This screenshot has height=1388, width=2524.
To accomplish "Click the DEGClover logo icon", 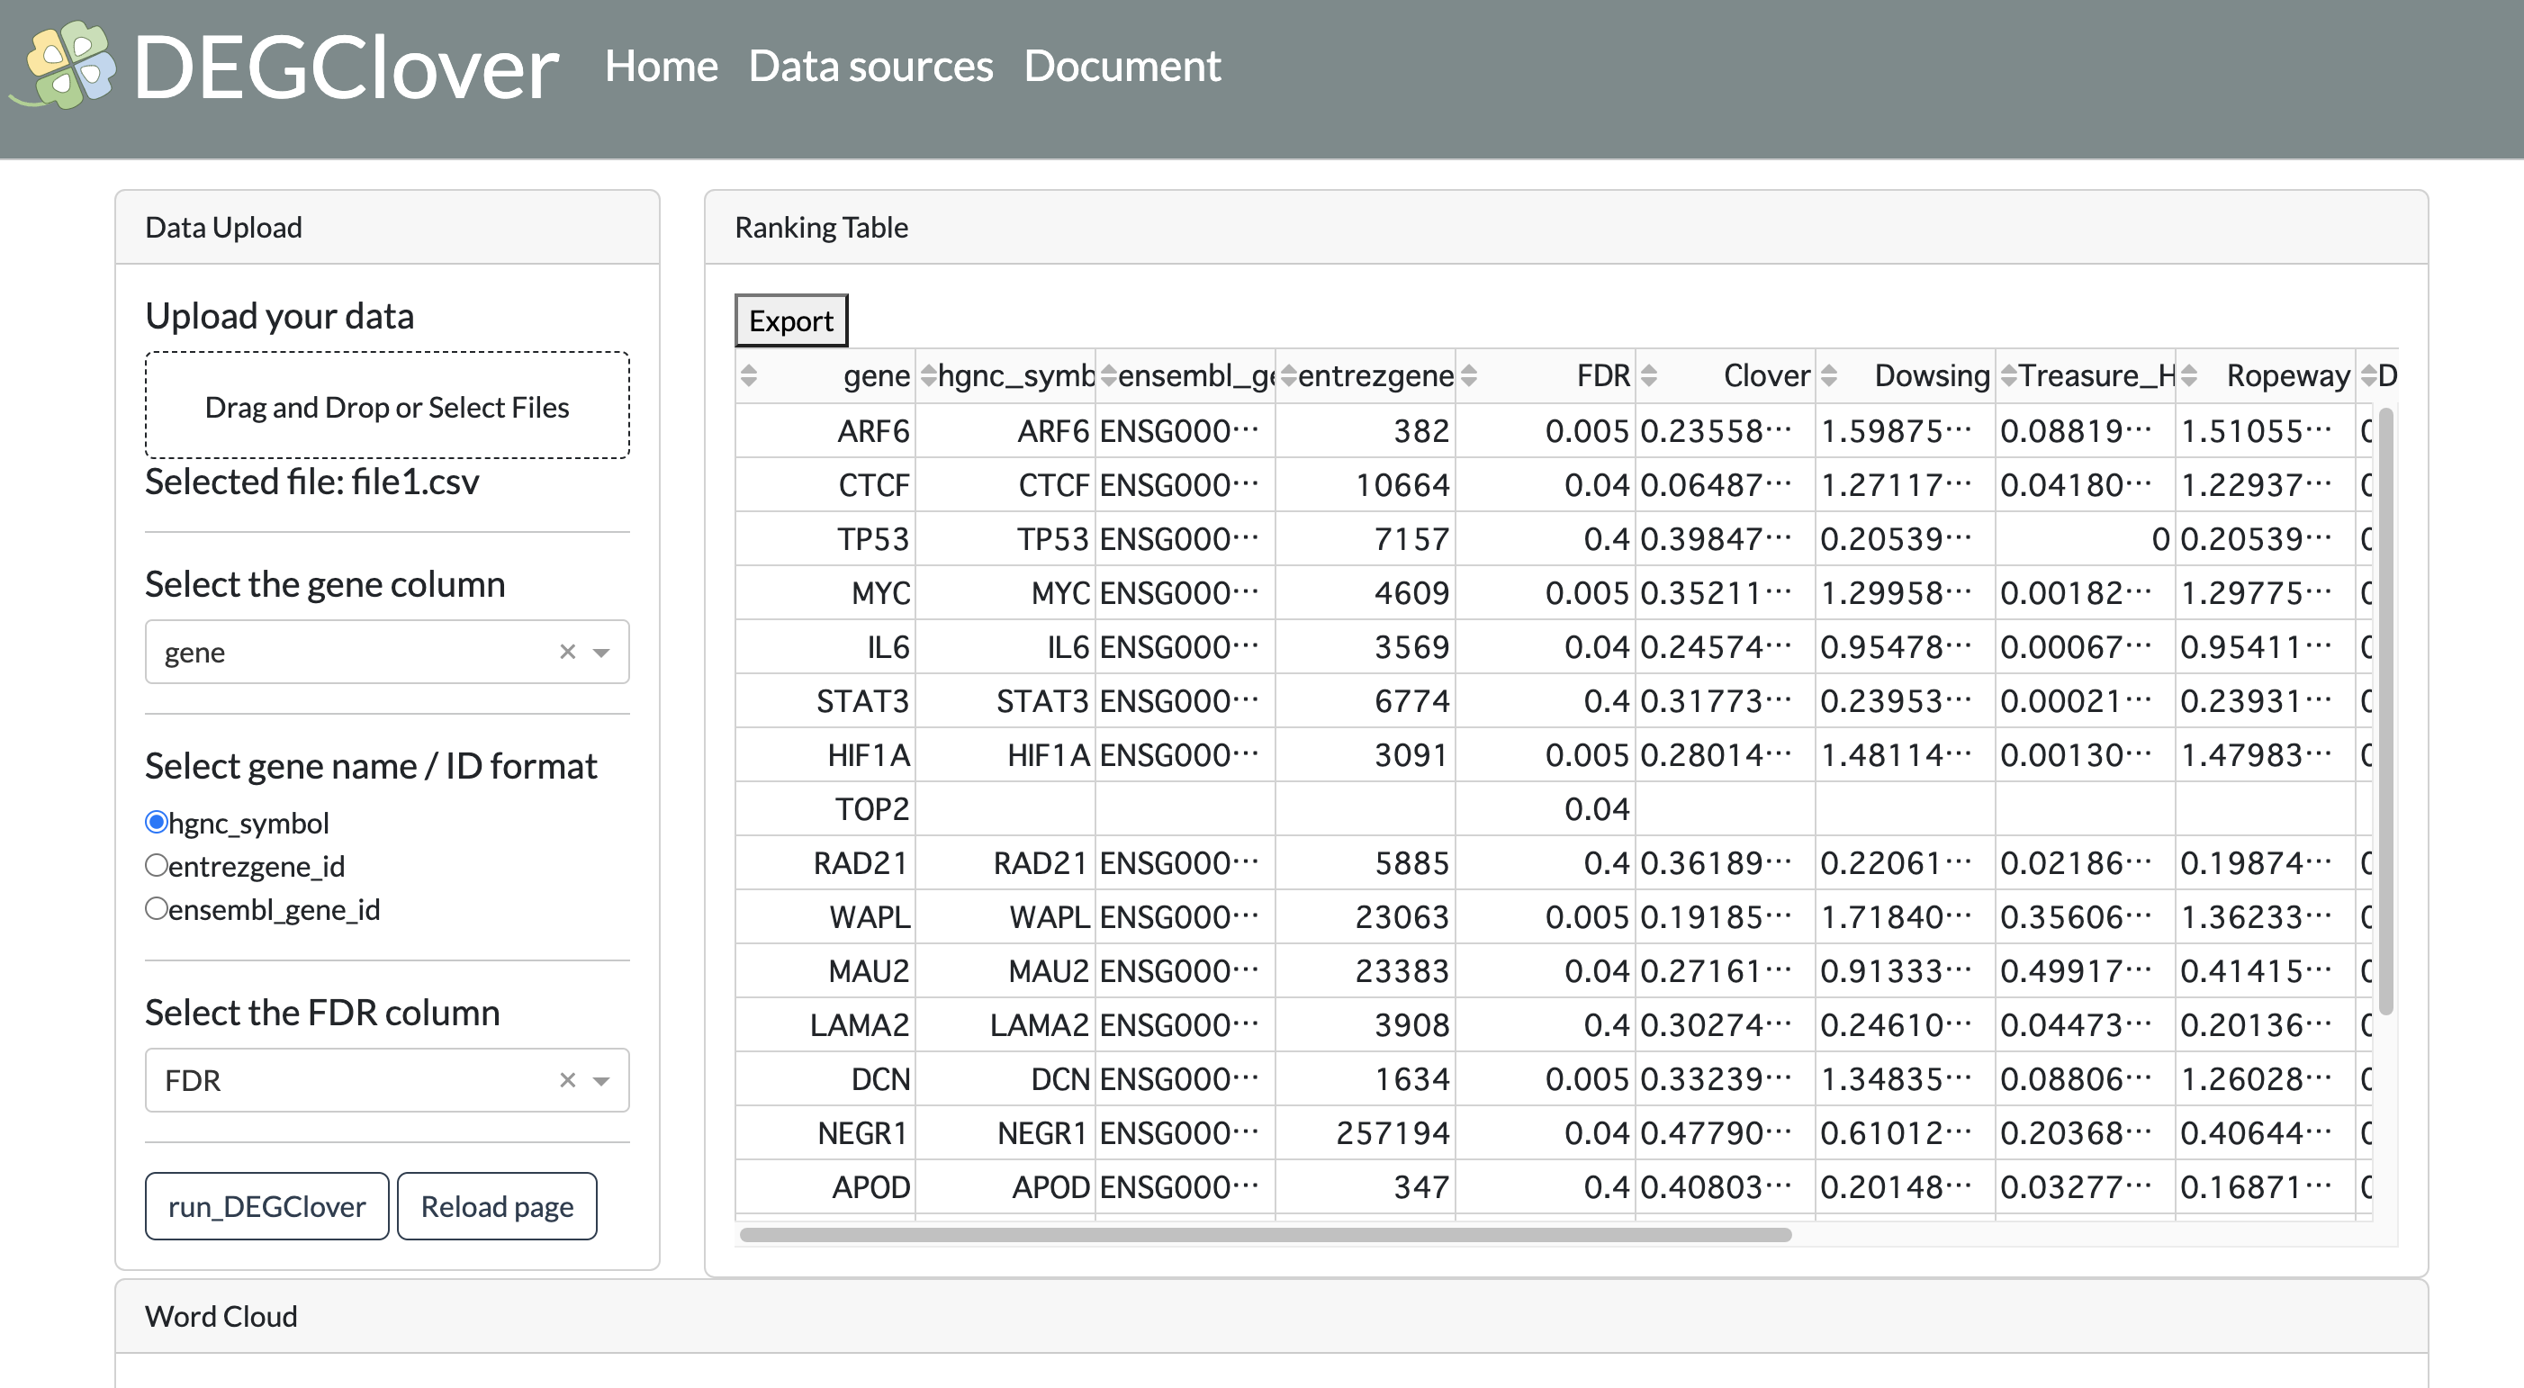I will (68, 63).
